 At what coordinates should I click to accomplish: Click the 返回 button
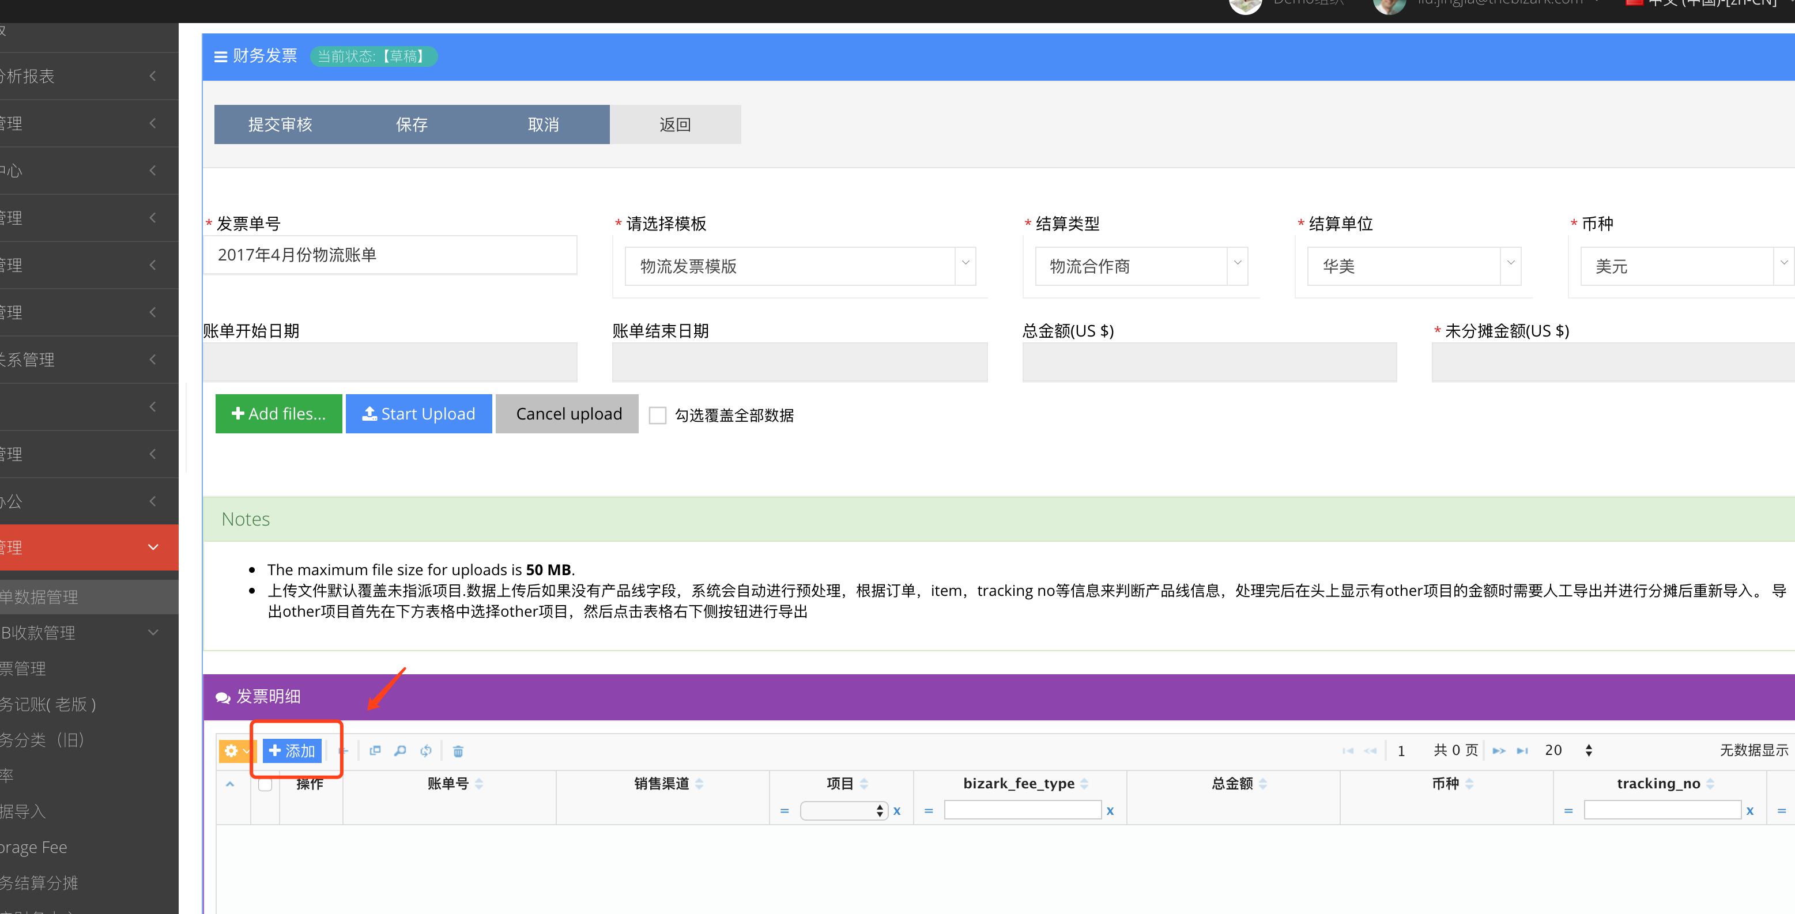675,124
